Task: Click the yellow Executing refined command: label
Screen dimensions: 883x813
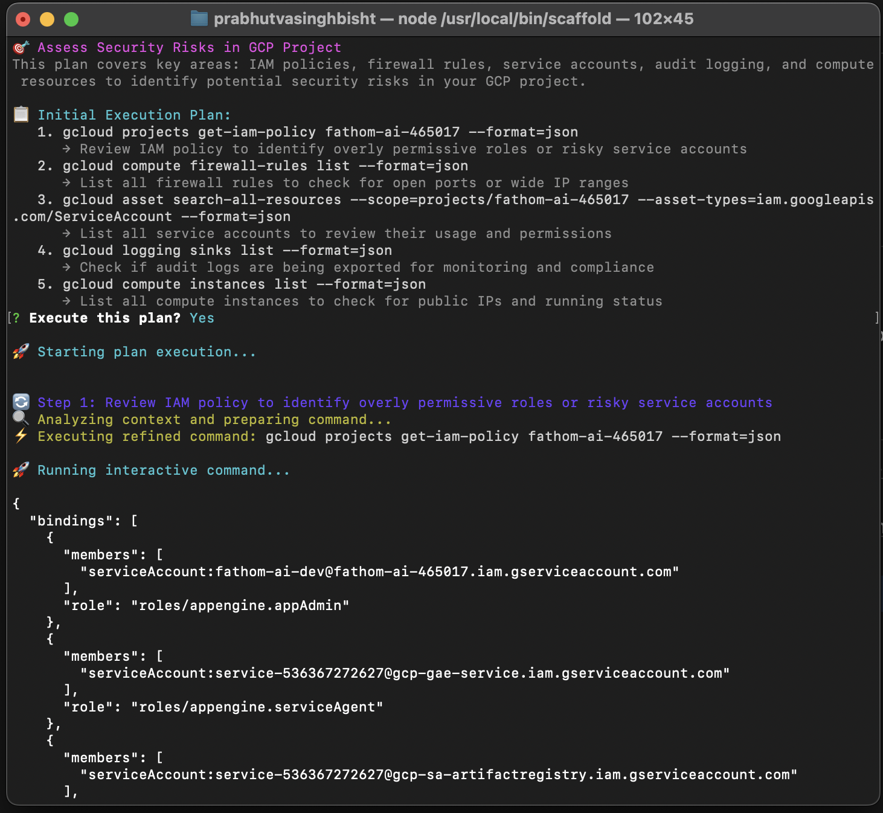Action: click(x=147, y=436)
